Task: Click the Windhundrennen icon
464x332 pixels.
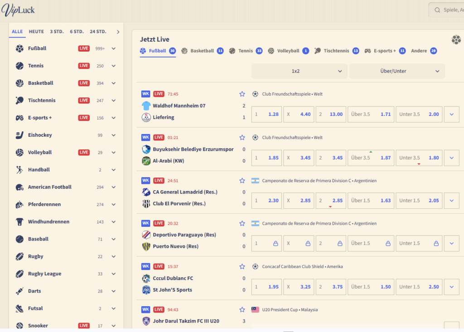Action: pos(19,221)
